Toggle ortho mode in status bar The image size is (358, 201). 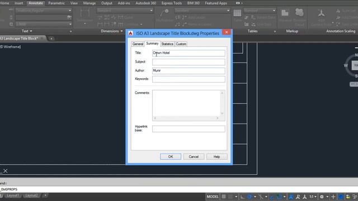242,197
